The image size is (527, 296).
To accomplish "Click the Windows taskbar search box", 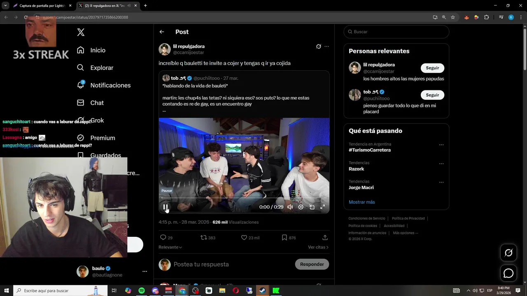I will [60, 291].
